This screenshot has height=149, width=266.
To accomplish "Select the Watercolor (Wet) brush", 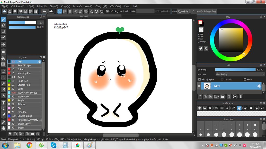I will (x=27, y=93).
